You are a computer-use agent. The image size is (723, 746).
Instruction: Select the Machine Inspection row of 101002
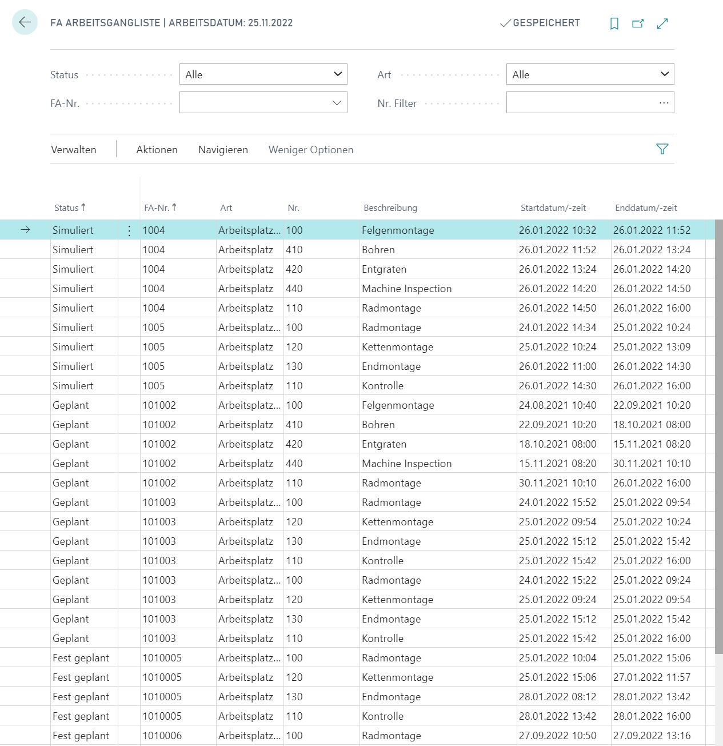357,464
